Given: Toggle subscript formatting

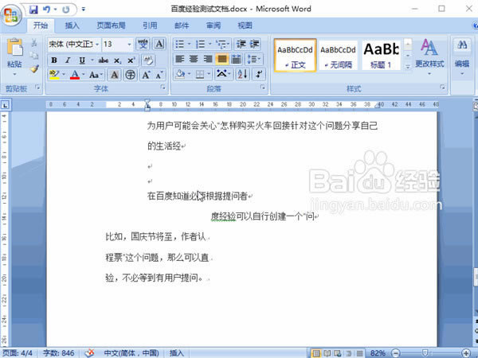Looking at the screenshot, I should coord(117,60).
